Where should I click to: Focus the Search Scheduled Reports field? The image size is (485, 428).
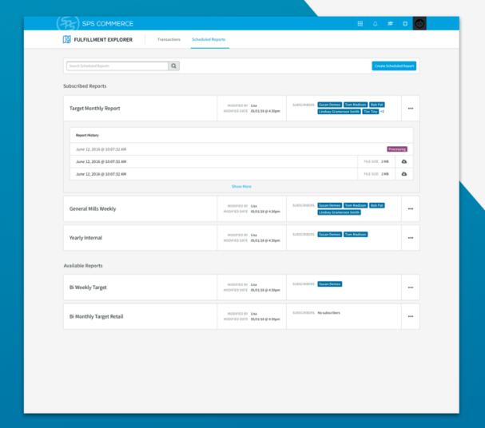point(117,65)
